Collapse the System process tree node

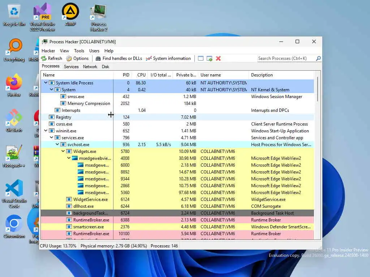coord(51,89)
